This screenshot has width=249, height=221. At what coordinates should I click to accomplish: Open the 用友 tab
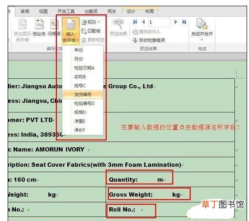click(112, 11)
